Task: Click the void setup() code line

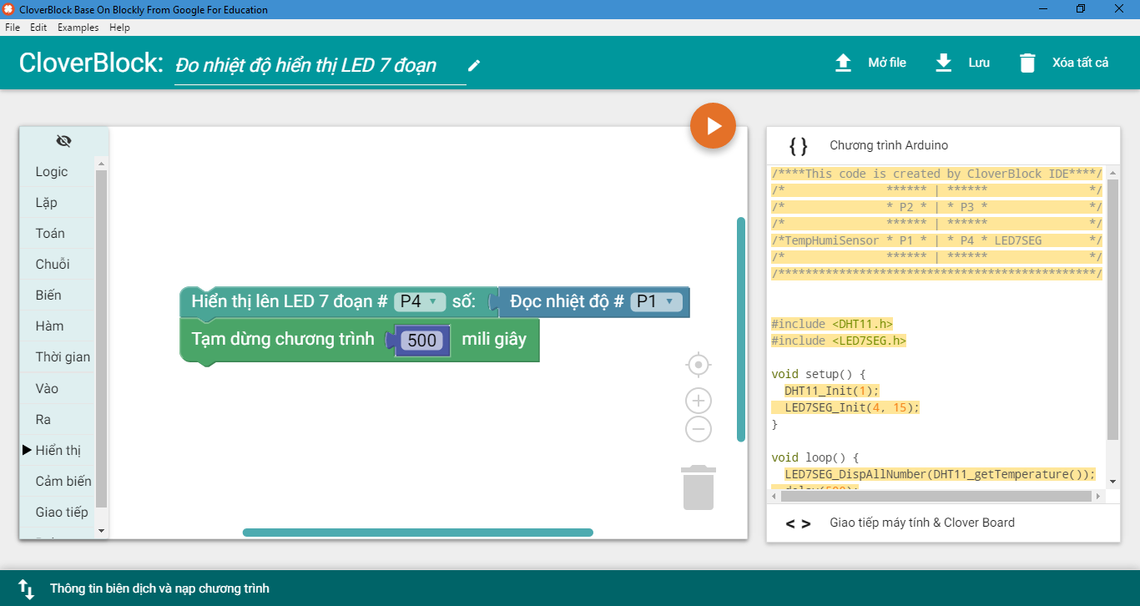Action: (x=819, y=374)
